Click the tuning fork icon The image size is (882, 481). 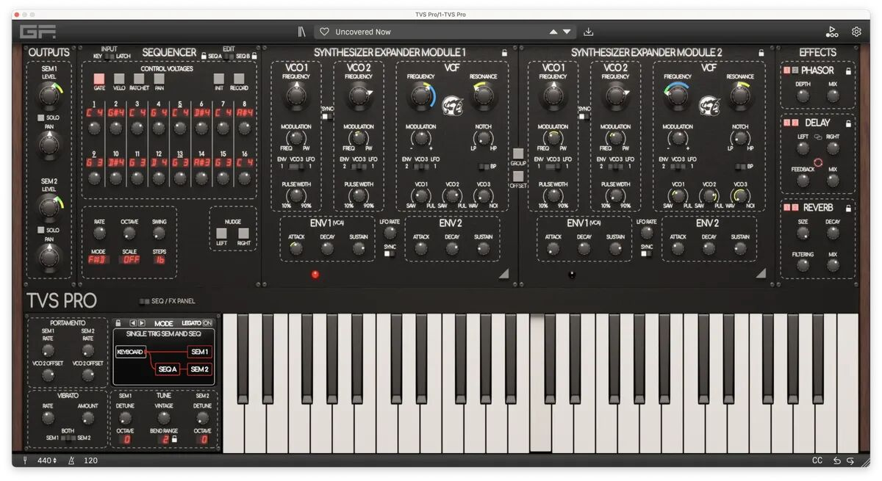[25, 460]
